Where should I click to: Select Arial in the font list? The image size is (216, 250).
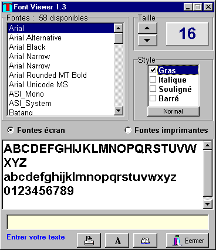coord(60,28)
